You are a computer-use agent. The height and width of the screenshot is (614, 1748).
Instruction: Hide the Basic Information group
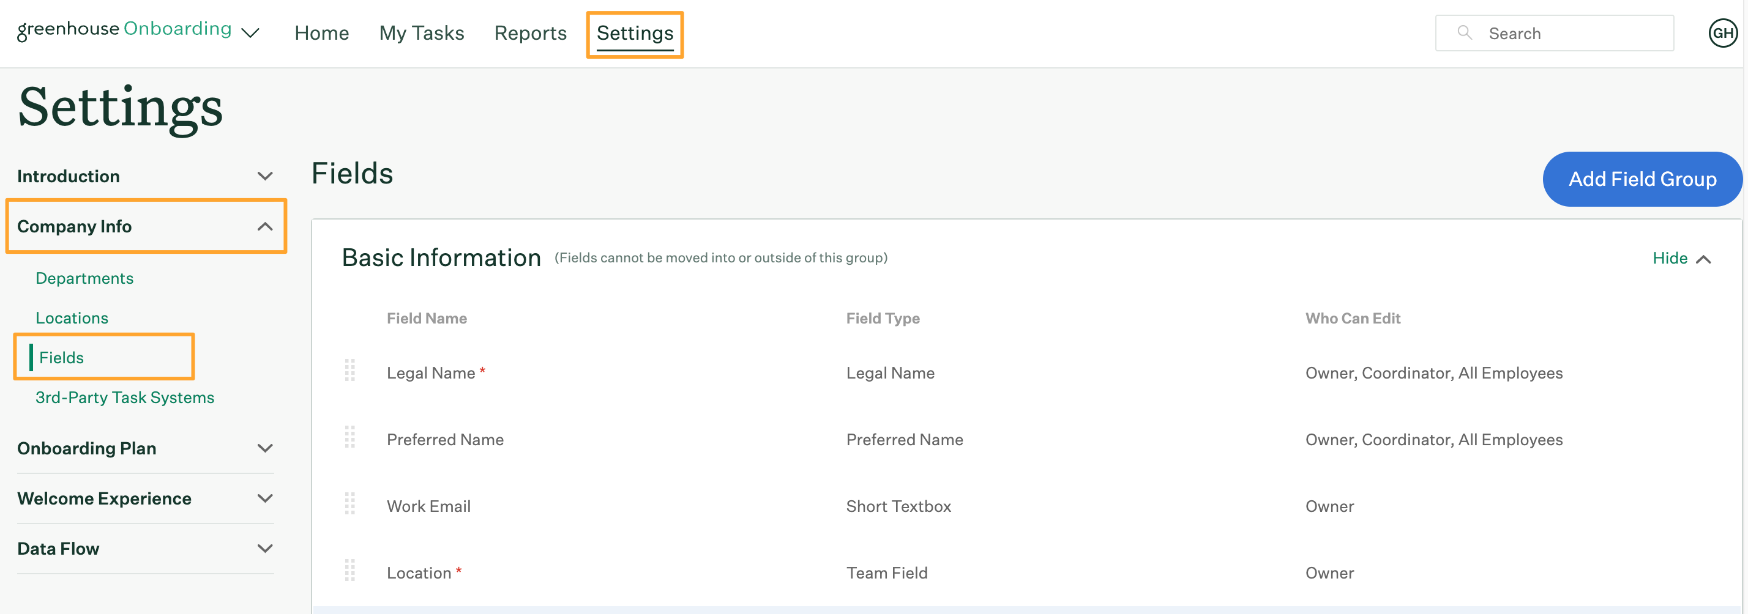(x=1681, y=258)
